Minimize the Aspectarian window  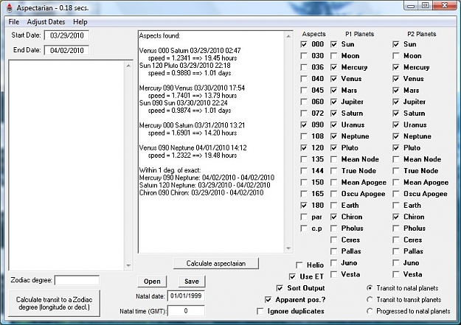coord(412,6)
